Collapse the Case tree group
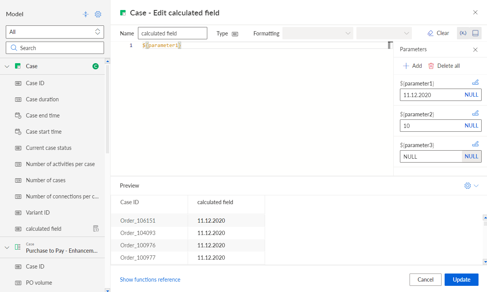This screenshot has height=292, width=487. (x=7, y=66)
